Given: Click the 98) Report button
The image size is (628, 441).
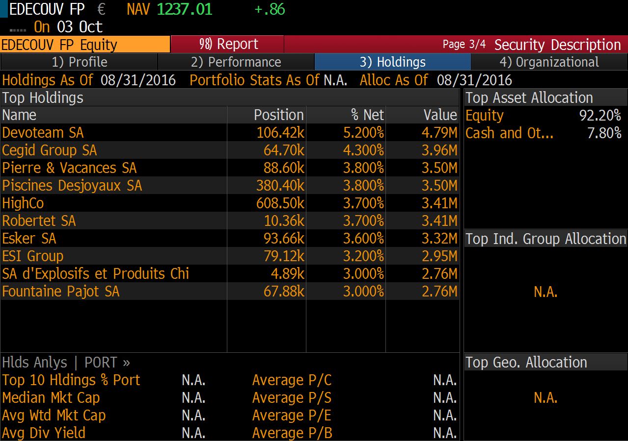Looking at the screenshot, I should click(228, 44).
